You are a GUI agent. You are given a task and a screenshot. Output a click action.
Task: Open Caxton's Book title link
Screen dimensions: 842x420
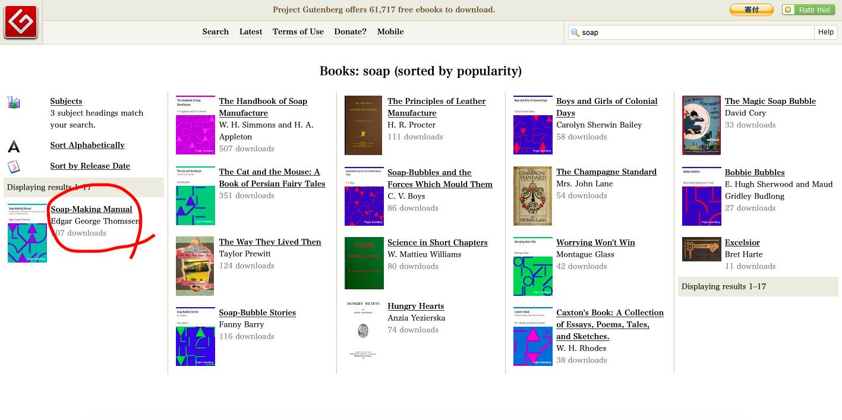pyautogui.click(x=610, y=324)
